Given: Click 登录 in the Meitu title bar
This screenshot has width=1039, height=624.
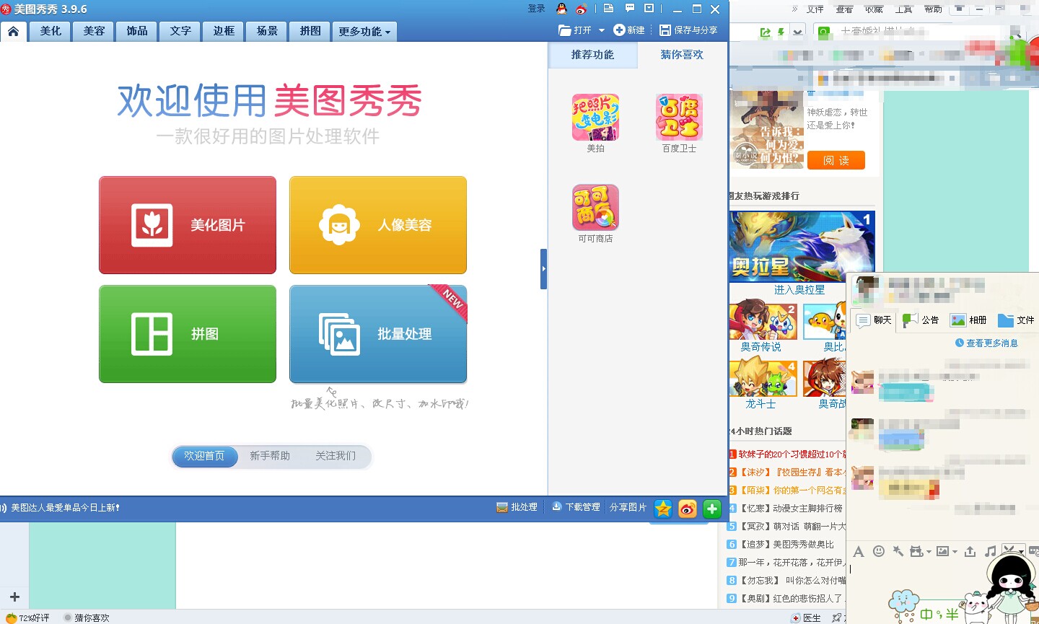Looking at the screenshot, I should (x=537, y=9).
